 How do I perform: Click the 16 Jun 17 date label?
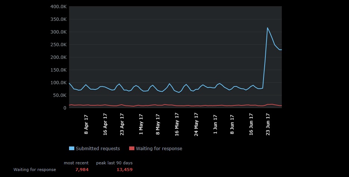click(x=251, y=124)
